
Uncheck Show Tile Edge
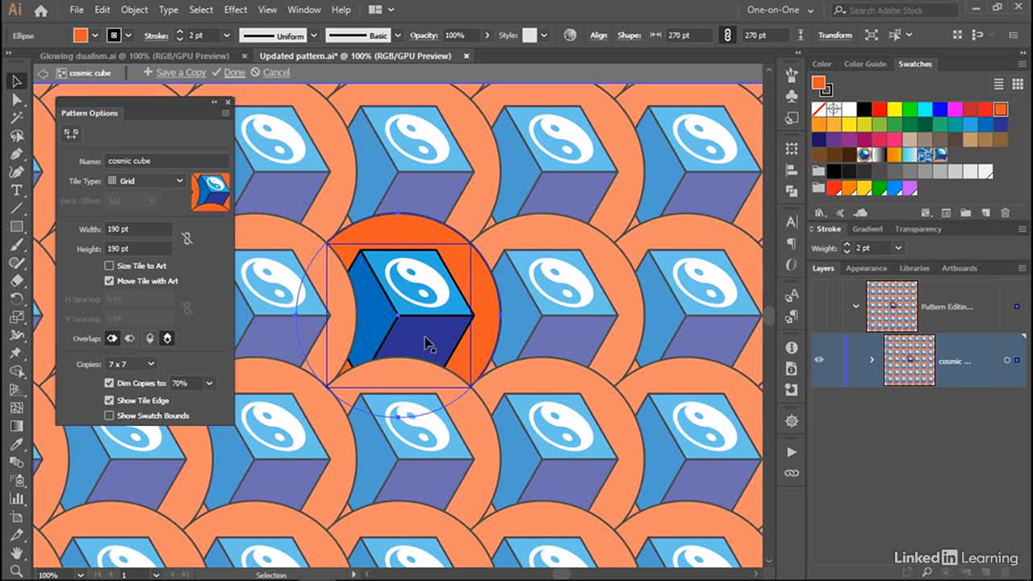click(109, 400)
